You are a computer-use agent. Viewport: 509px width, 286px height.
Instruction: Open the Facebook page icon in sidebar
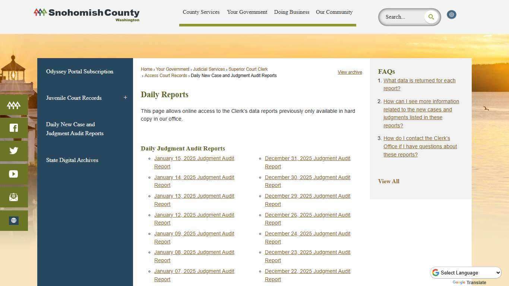(x=13, y=127)
